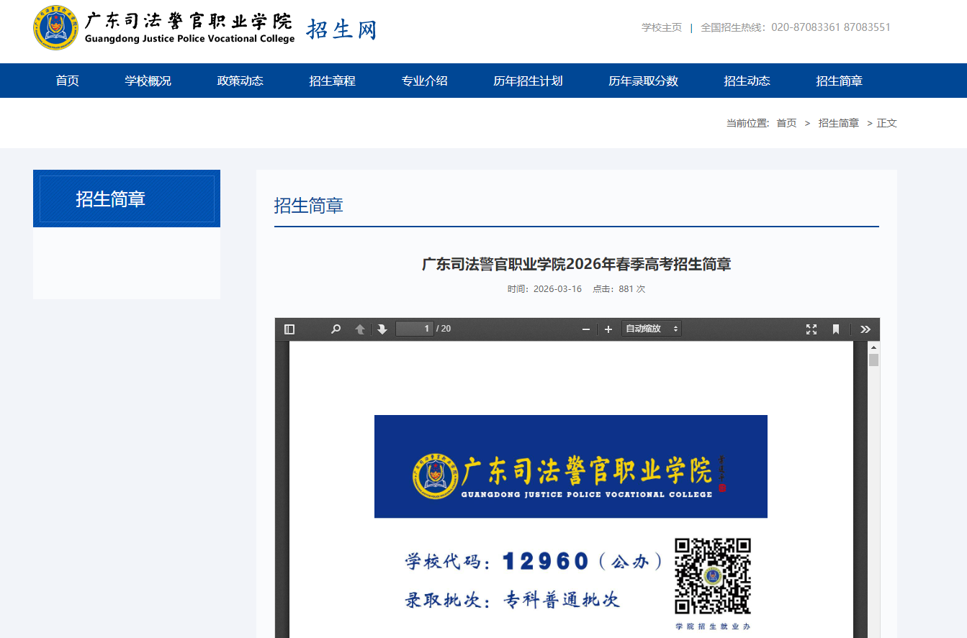Click the 首页 breadcrumb link
The width and height of the screenshot is (967, 638).
(786, 122)
